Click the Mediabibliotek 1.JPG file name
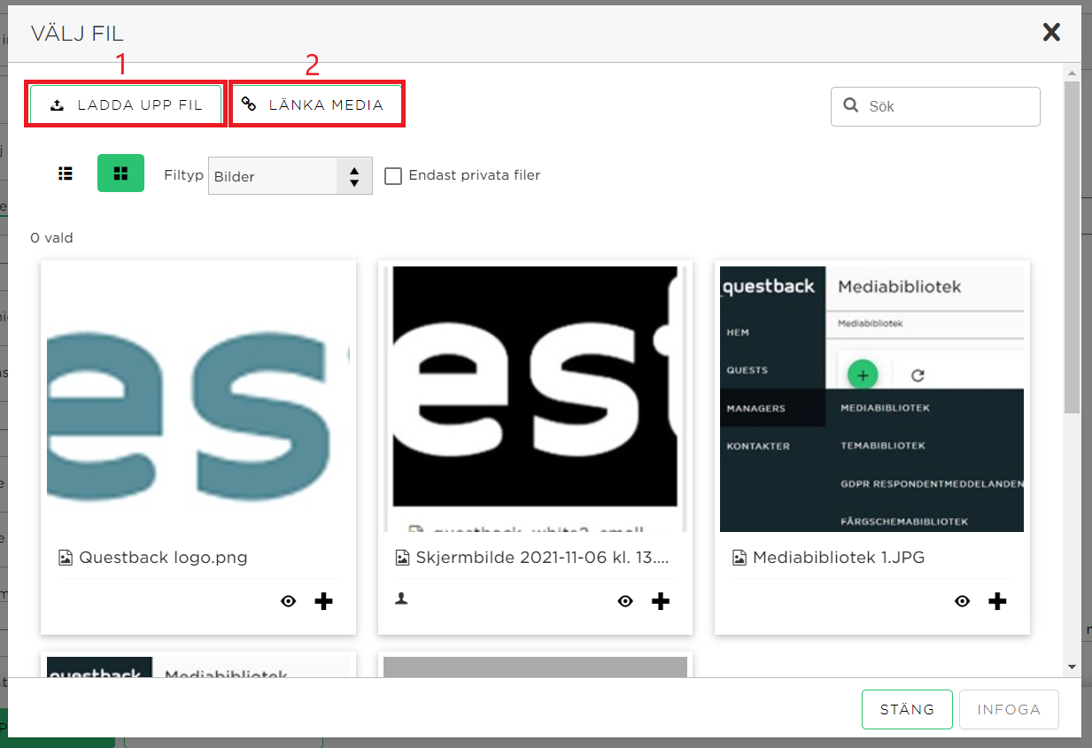 pyautogui.click(x=839, y=558)
